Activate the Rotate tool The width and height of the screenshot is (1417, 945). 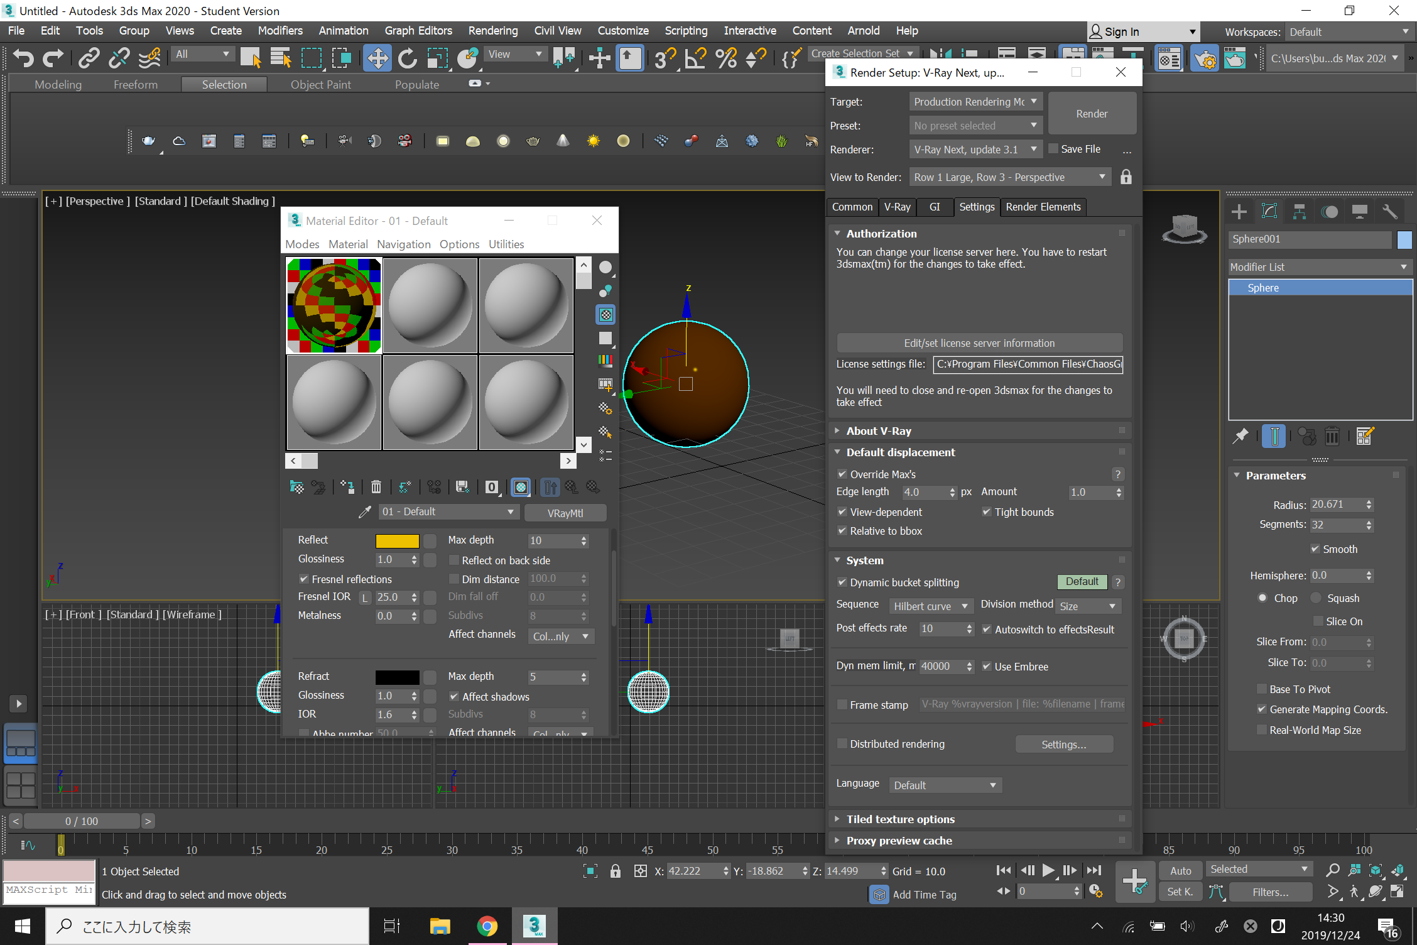[407, 58]
